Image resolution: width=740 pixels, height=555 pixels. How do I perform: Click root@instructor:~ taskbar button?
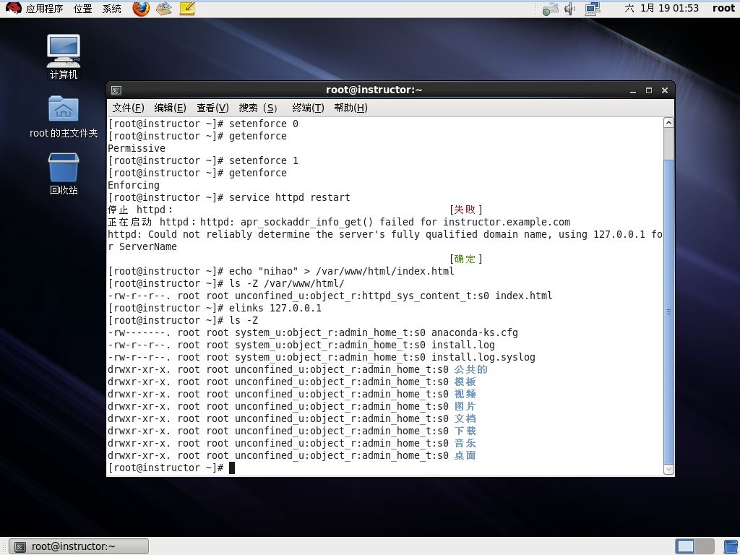(x=79, y=546)
